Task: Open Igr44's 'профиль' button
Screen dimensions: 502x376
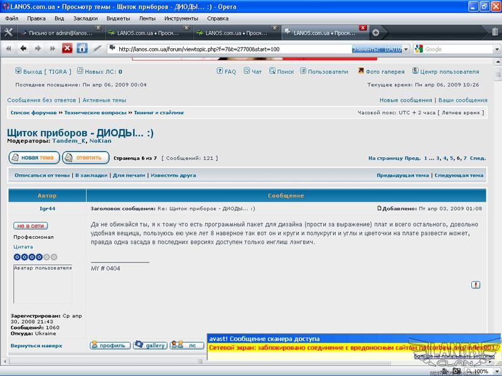Action: 109,345
